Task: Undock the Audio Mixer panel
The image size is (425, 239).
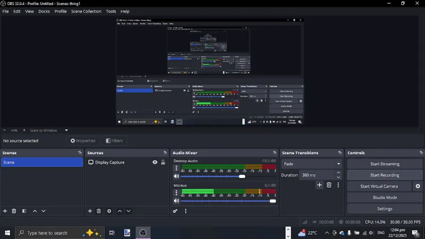Action: pyautogui.click(x=274, y=153)
